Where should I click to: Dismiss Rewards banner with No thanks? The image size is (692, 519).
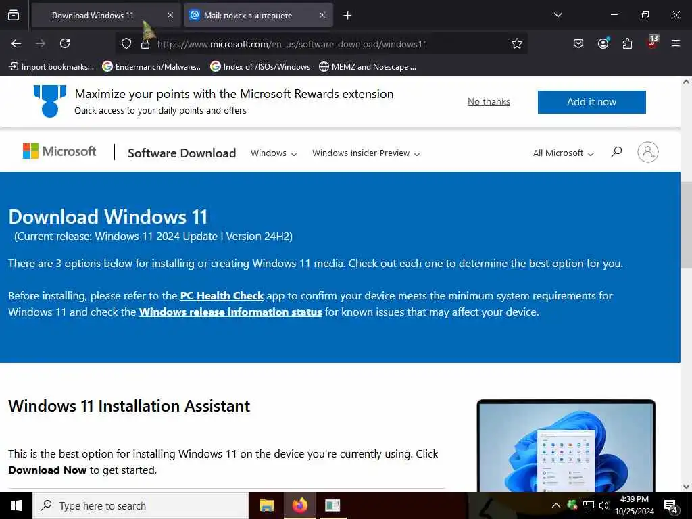point(489,102)
